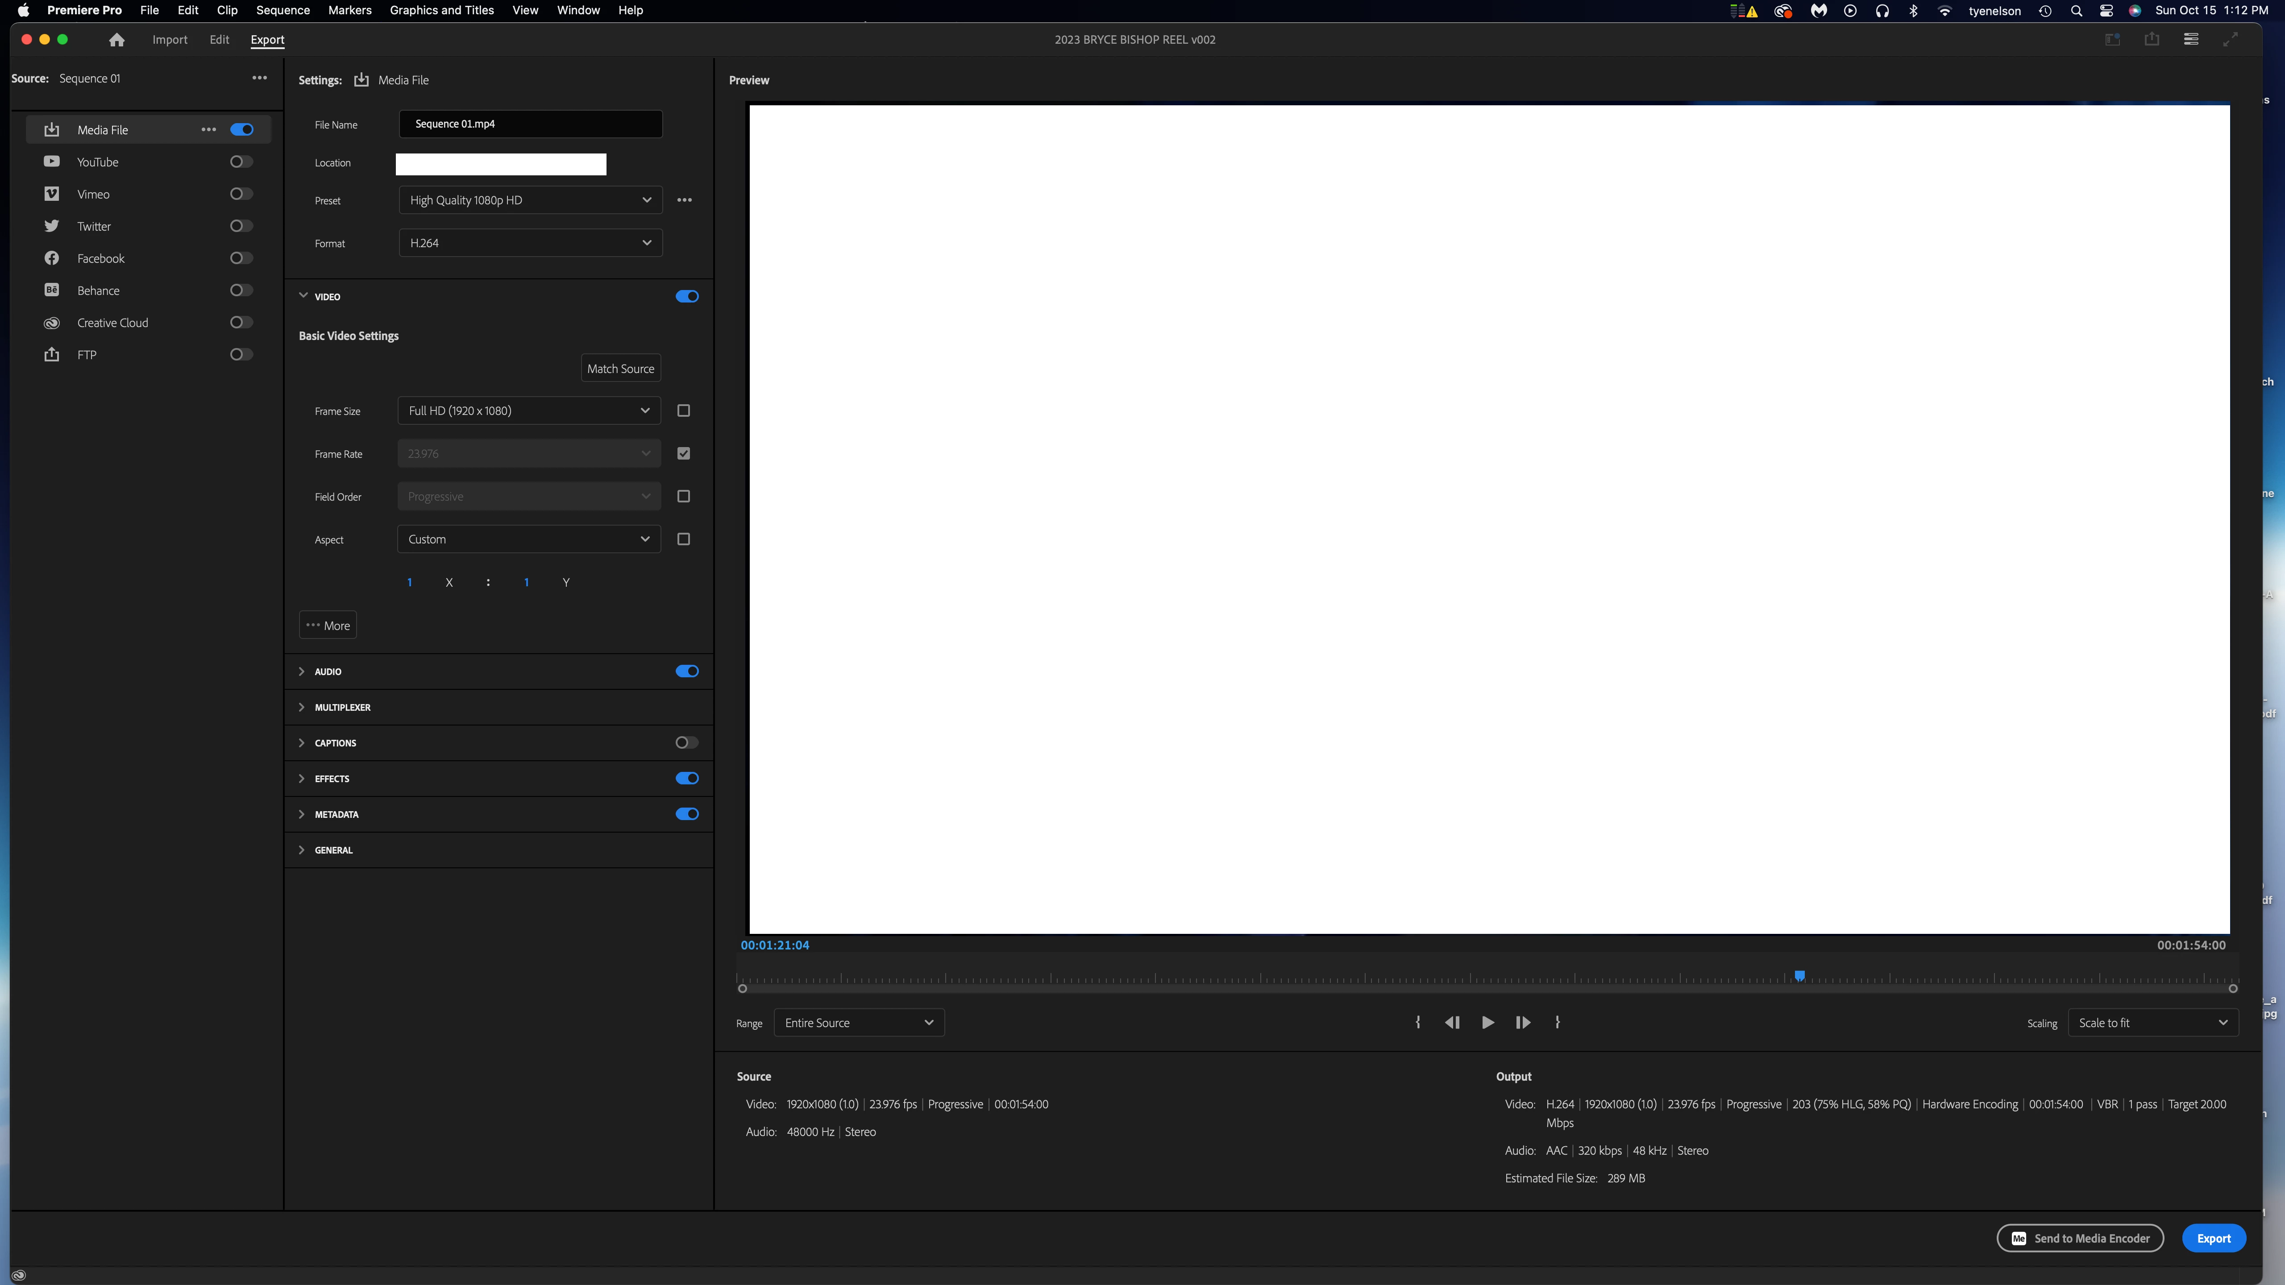Viewport: 2285px width, 1285px height.
Task: Open the Format H.264 dropdown
Action: [x=530, y=243]
